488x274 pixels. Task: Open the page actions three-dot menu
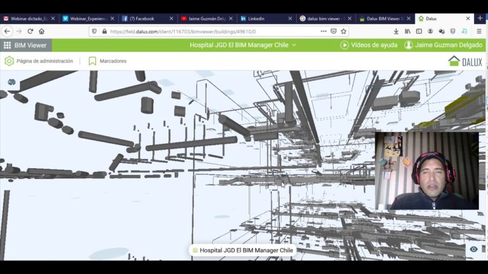click(323, 31)
